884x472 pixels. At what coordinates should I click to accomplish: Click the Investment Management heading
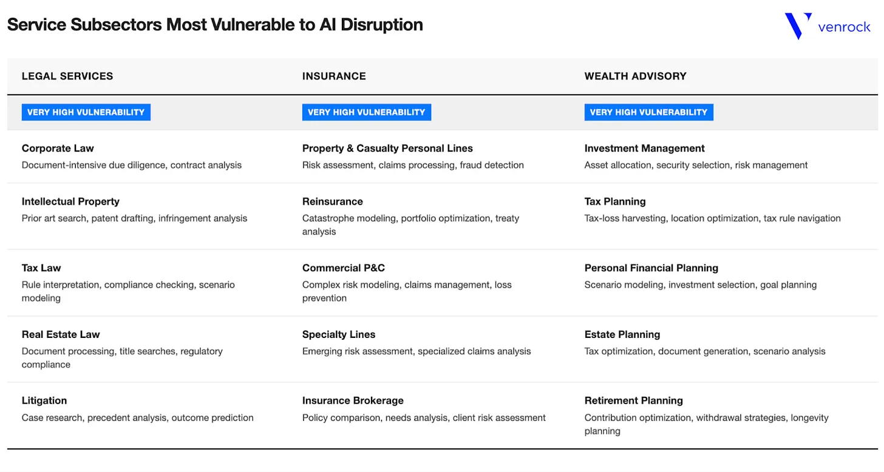coord(644,149)
